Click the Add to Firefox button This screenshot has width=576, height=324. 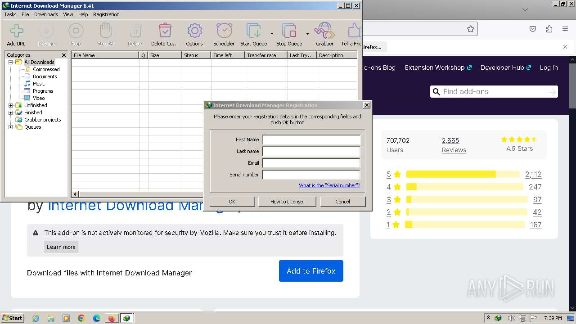[311, 271]
